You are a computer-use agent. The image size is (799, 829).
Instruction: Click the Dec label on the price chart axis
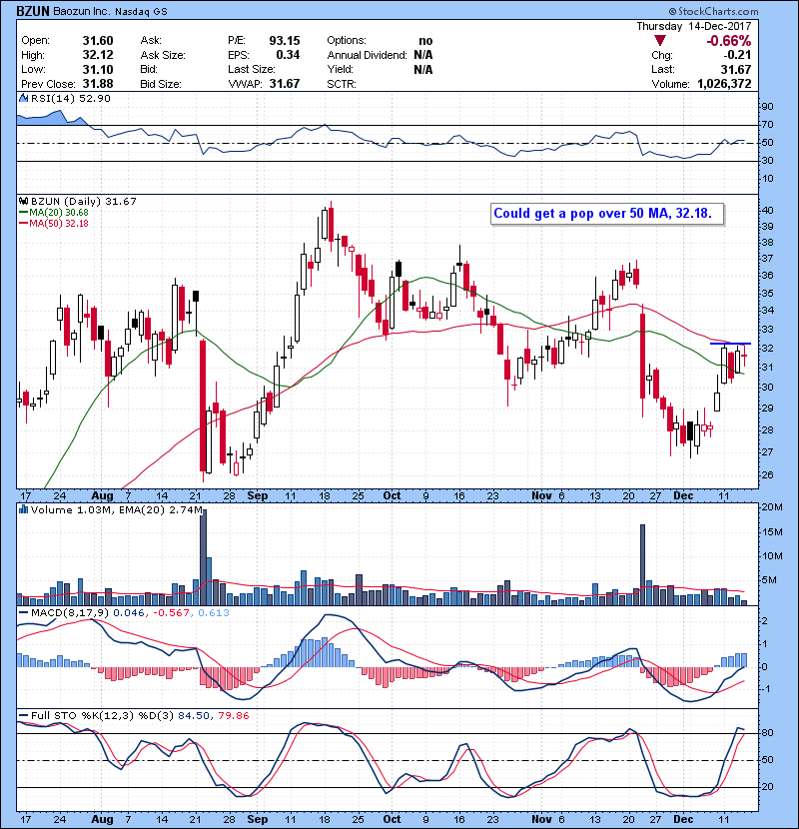[x=683, y=496]
